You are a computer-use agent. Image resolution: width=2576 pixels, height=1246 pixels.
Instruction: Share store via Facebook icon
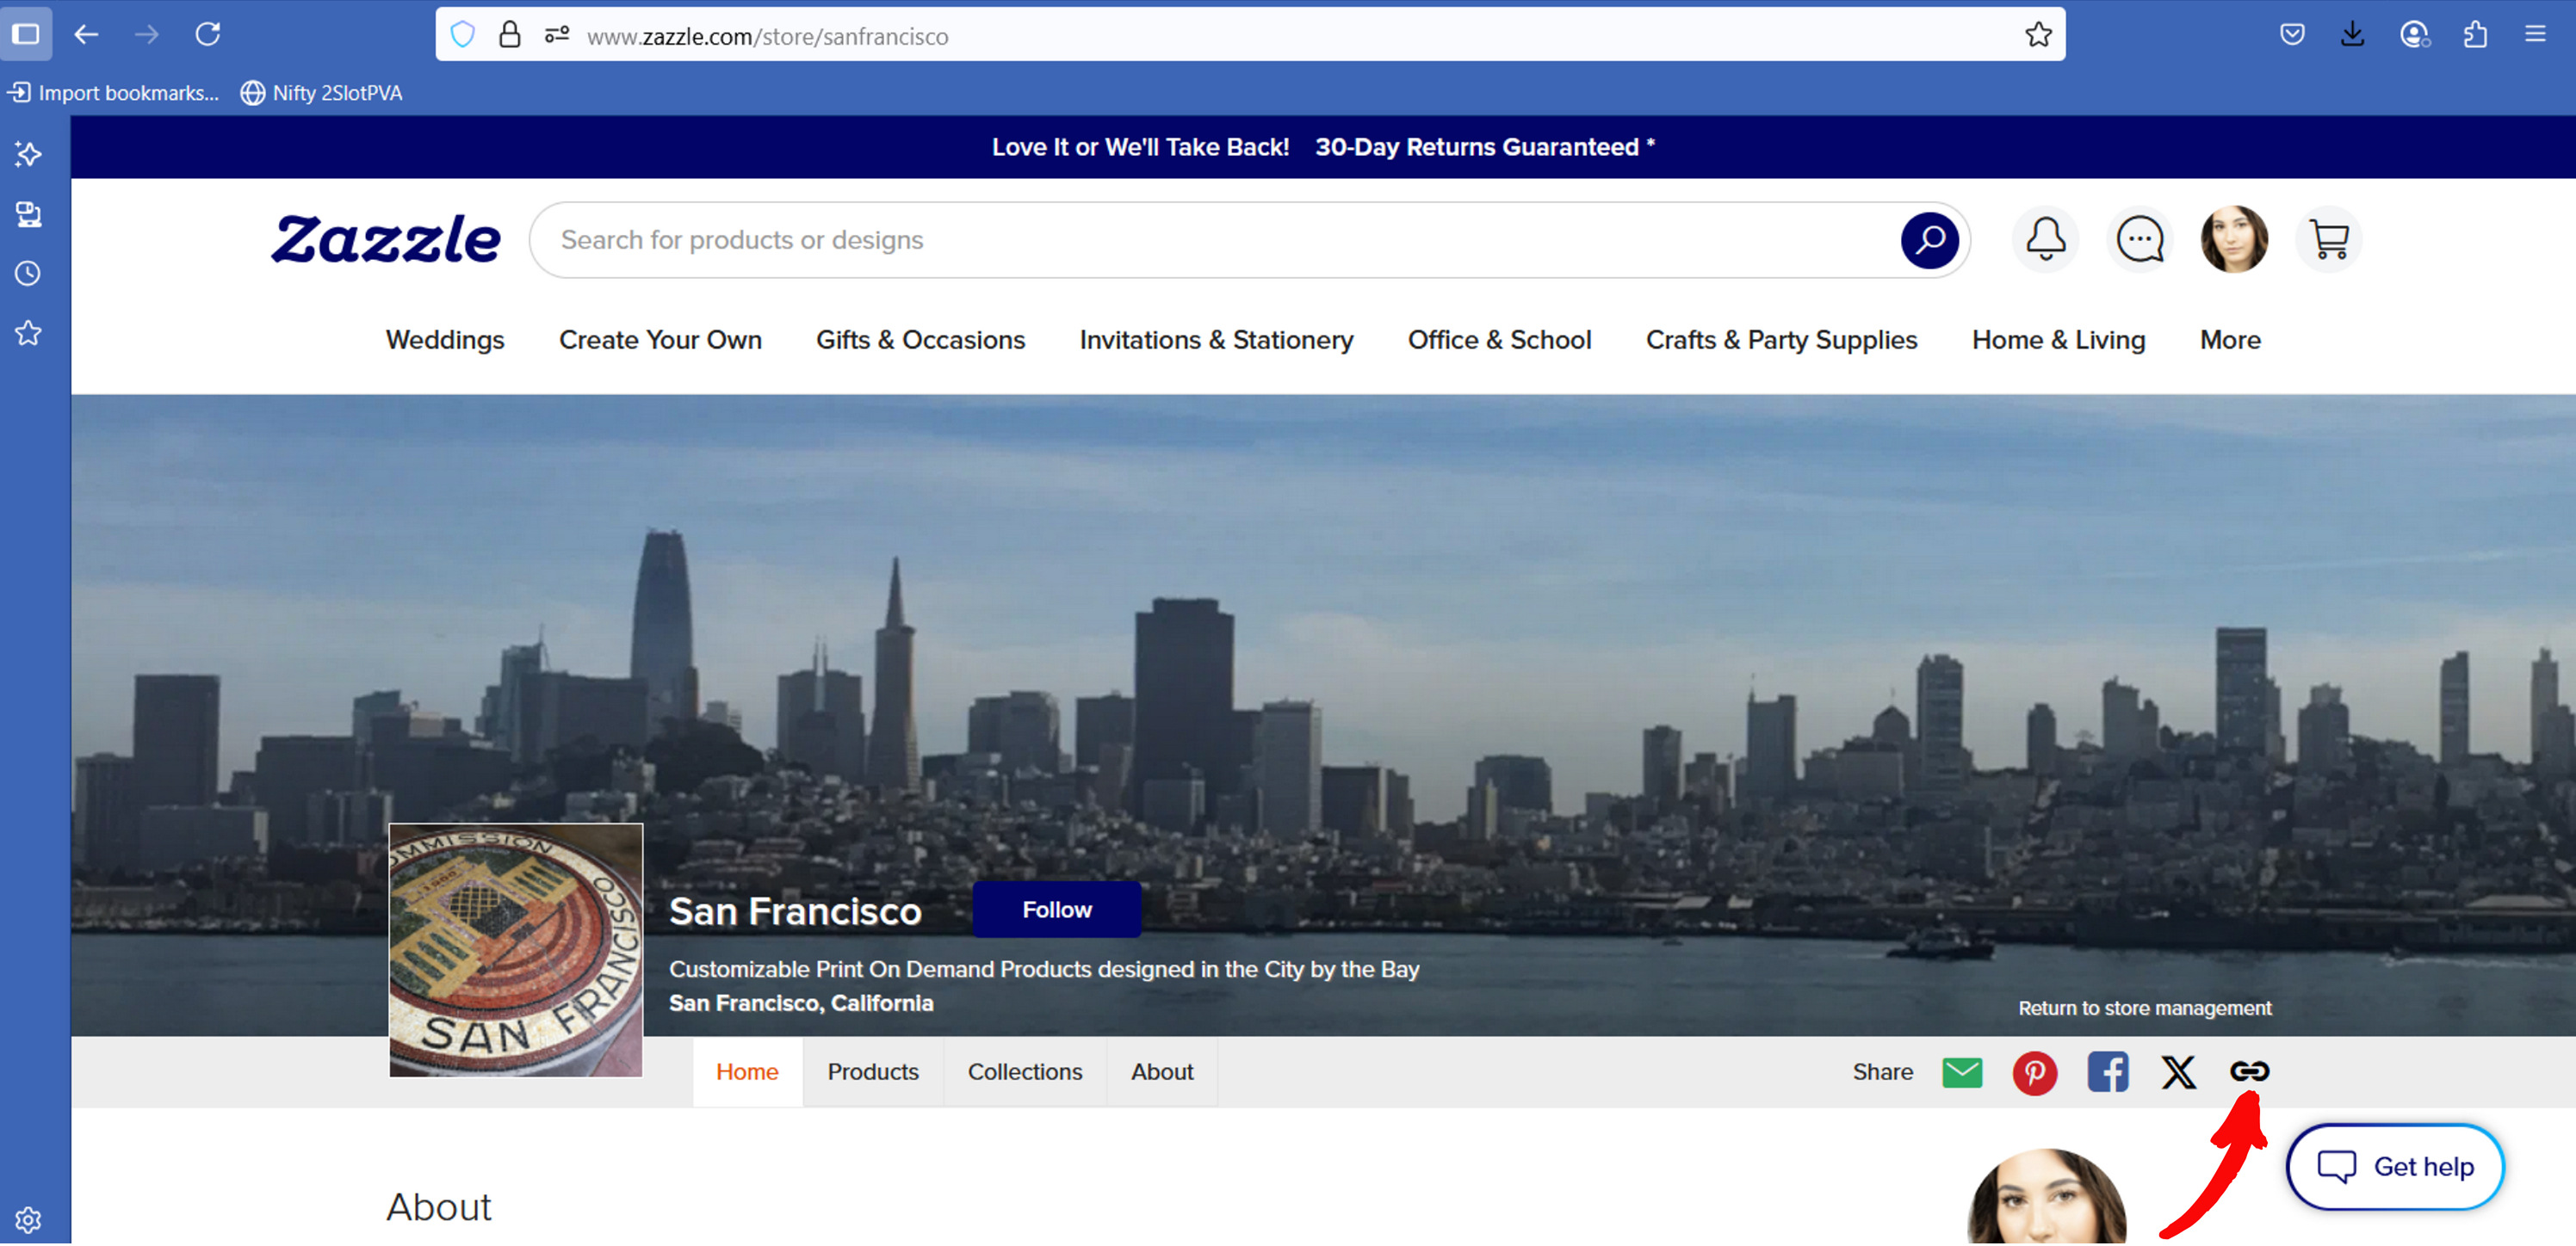pos(2107,1071)
